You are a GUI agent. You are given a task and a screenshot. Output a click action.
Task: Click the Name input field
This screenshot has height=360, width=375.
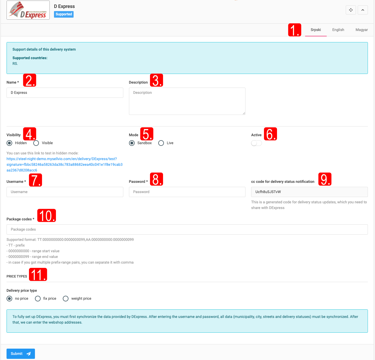tap(65, 93)
